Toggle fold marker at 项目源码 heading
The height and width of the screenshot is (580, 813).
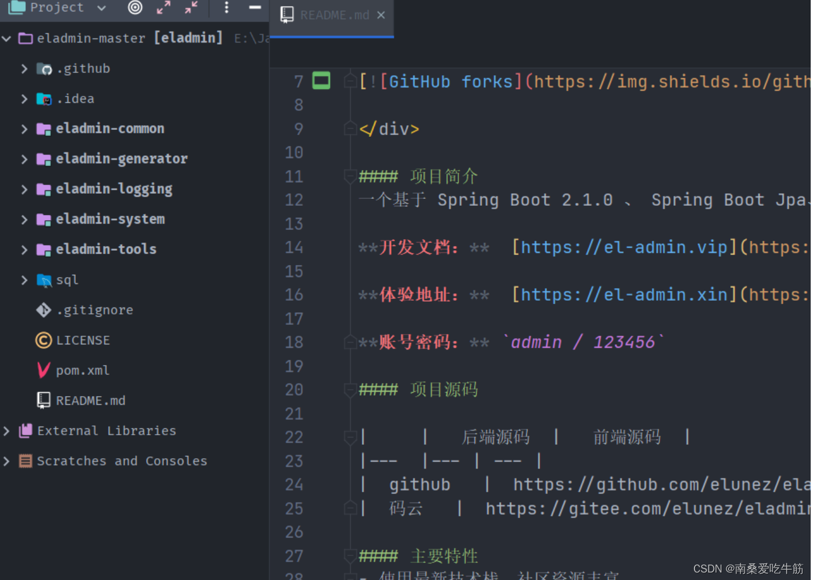pos(350,390)
